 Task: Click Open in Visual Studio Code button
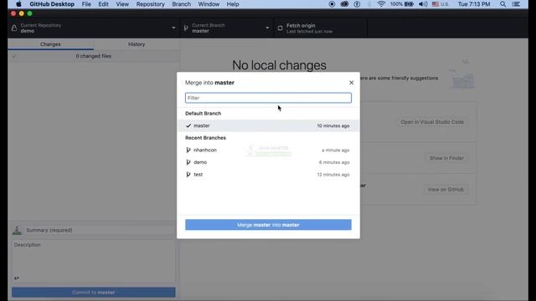(x=432, y=122)
